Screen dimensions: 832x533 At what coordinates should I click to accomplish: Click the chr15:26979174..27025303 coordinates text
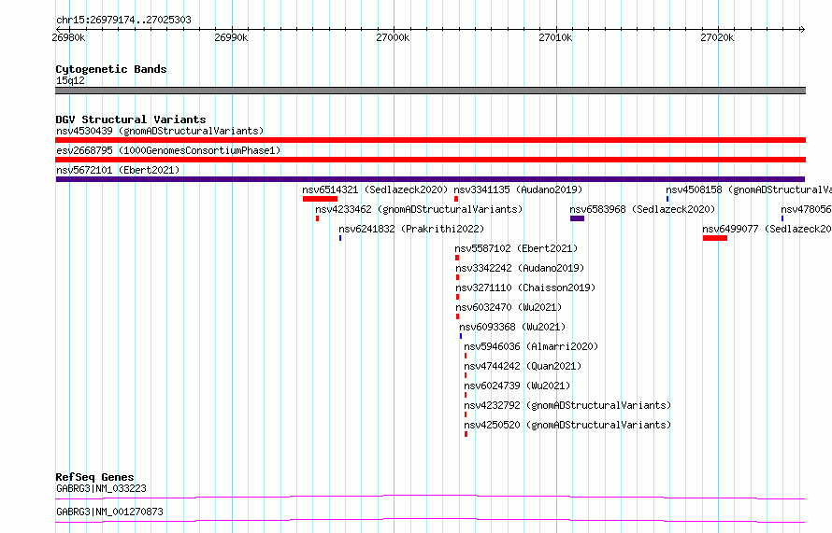click(x=123, y=21)
